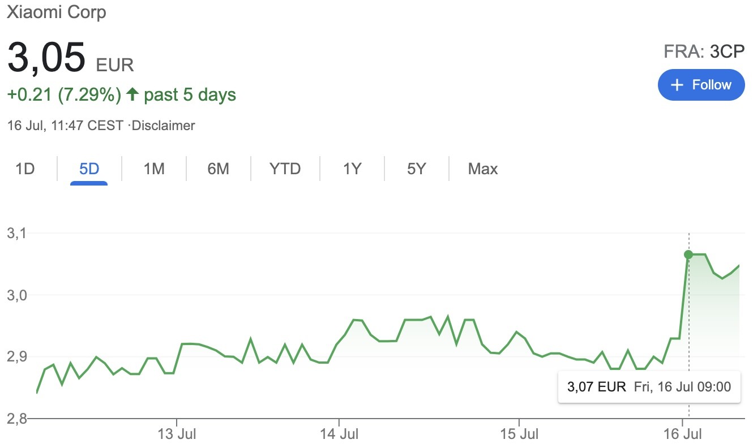
Task: Click the Follow button
Action: point(701,85)
